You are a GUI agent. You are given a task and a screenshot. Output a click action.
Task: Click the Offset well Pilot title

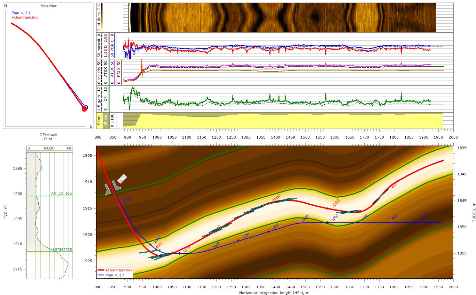coord(48,137)
